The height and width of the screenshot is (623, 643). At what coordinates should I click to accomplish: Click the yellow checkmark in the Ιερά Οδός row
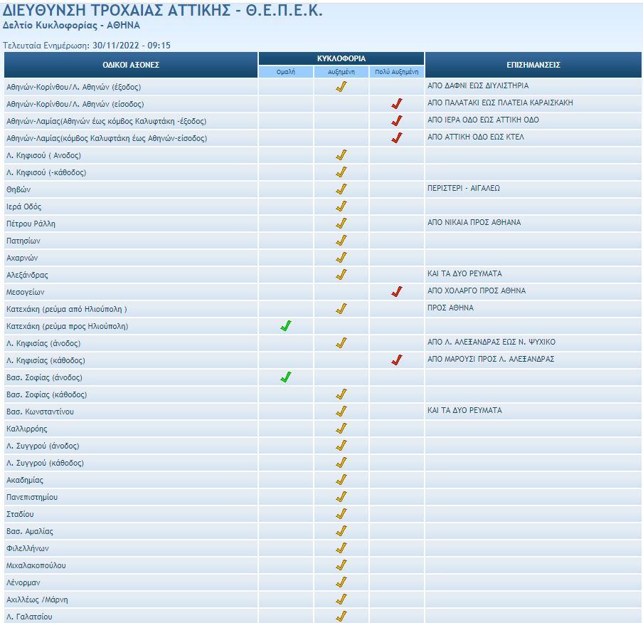pos(341,206)
